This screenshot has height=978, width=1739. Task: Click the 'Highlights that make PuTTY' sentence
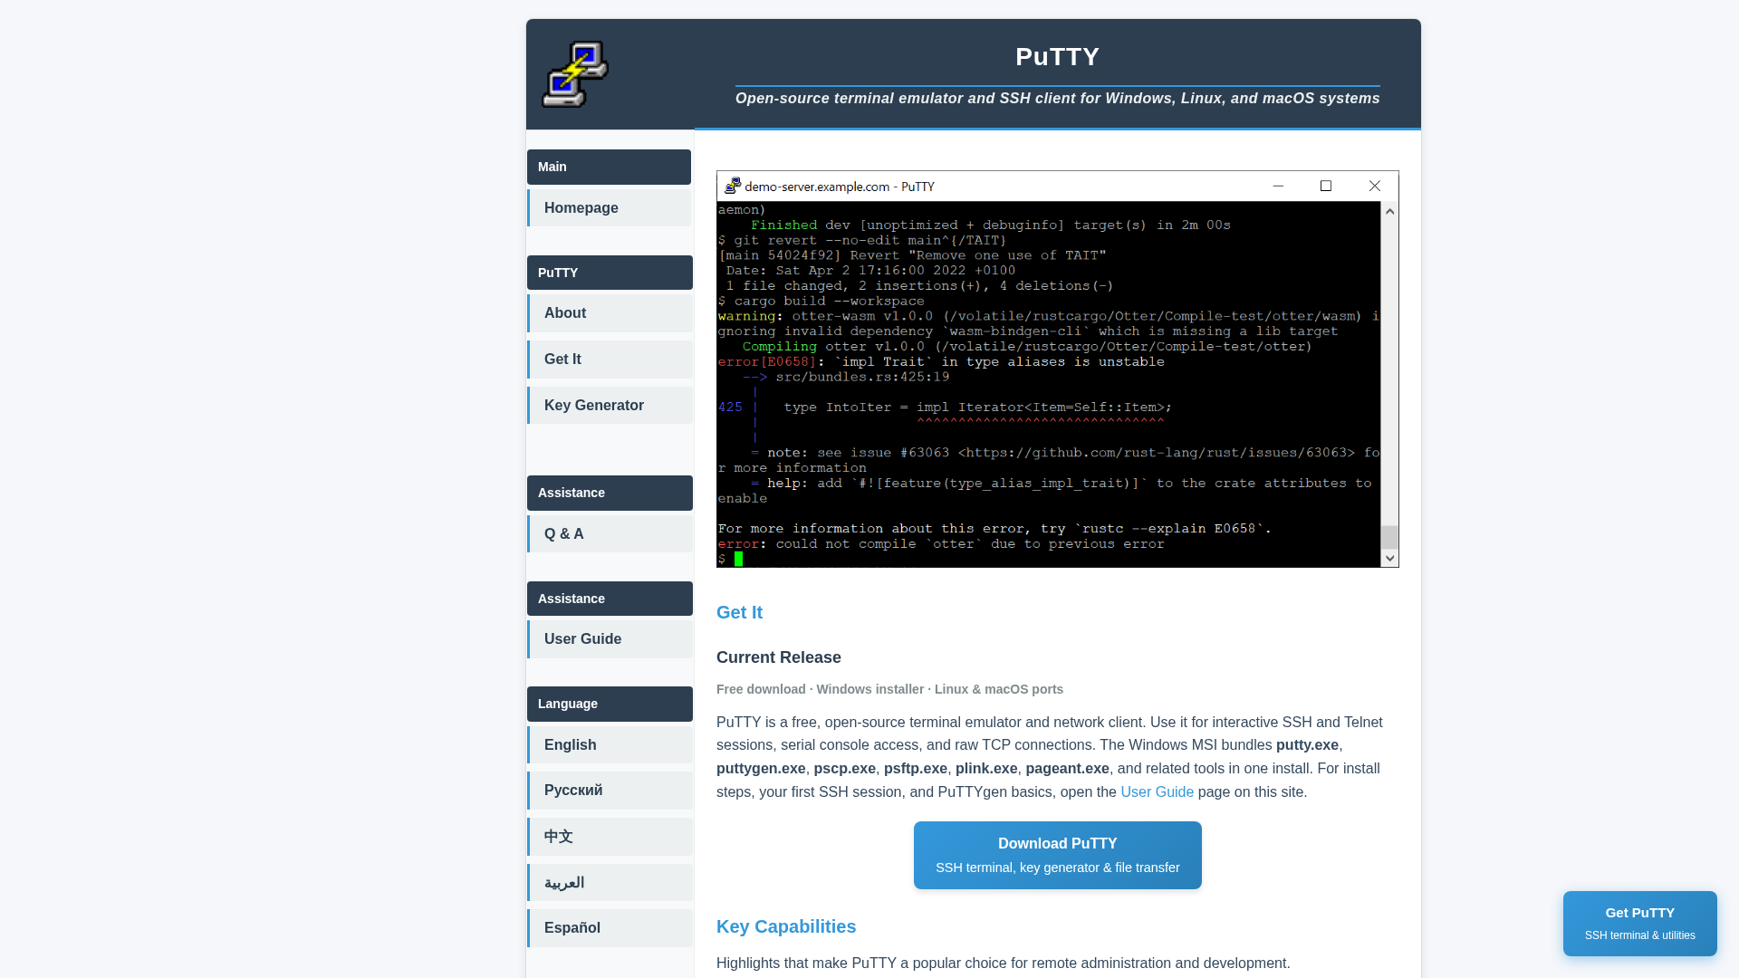click(1003, 964)
